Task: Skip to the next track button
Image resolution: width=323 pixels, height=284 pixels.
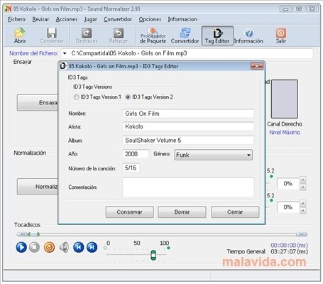Action: coord(92,247)
